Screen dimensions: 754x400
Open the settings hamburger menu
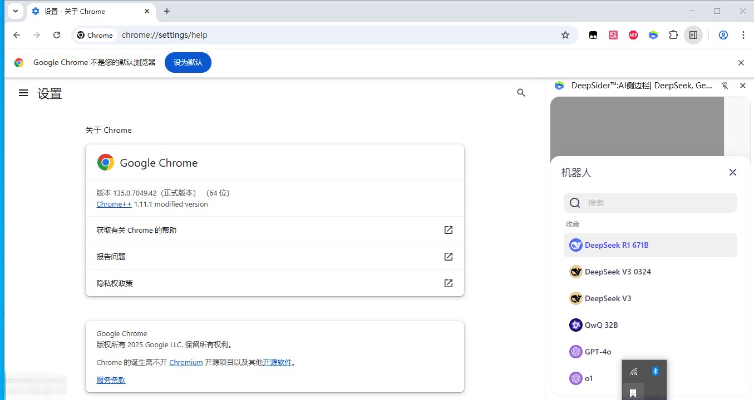pyautogui.click(x=23, y=93)
